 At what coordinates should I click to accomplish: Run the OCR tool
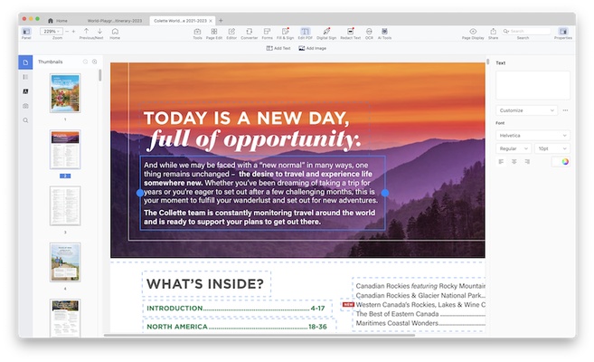click(369, 33)
